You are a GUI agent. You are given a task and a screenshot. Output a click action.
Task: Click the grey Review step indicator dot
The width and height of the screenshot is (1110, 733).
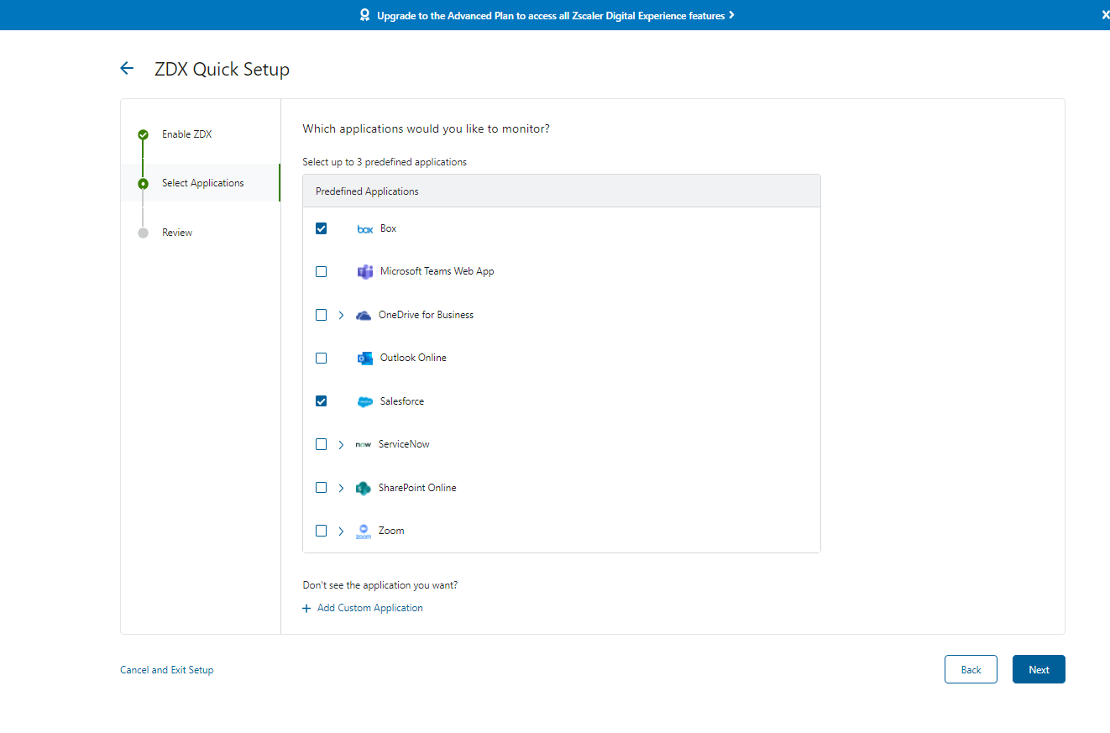[x=143, y=233]
